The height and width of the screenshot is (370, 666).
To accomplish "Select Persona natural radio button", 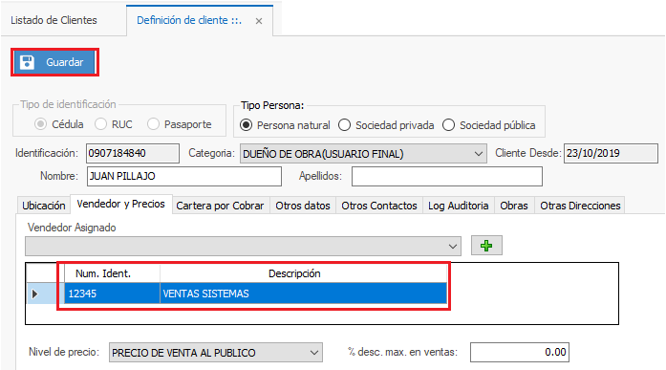I will click(x=246, y=125).
